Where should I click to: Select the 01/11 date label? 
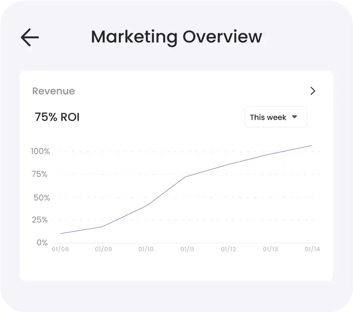(187, 249)
